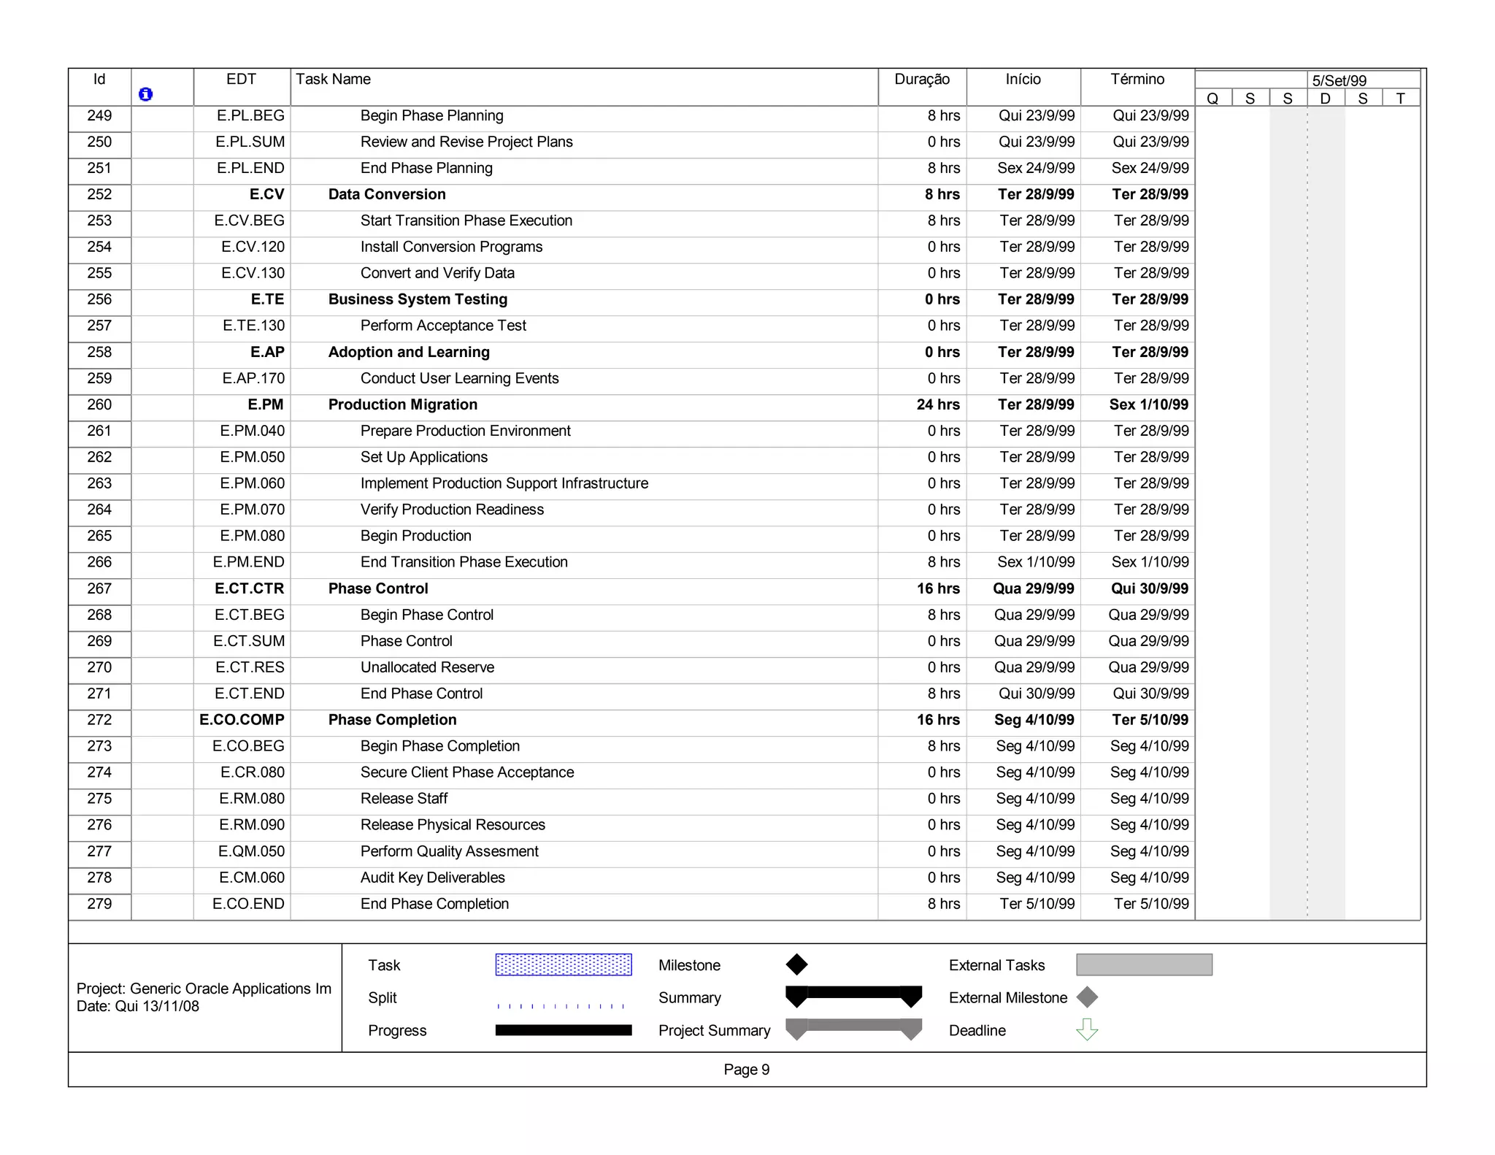The width and height of the screenshot is (1495, 1155).
Task: Click the Q day label in timescale
Action: point(1212,99)
